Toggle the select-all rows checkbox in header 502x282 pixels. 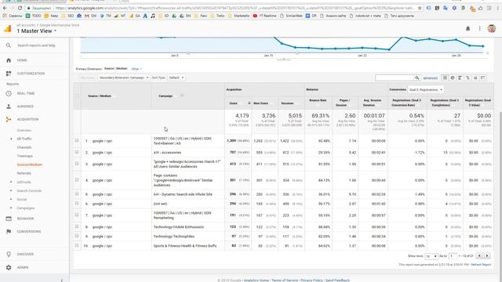coord(77,96)
